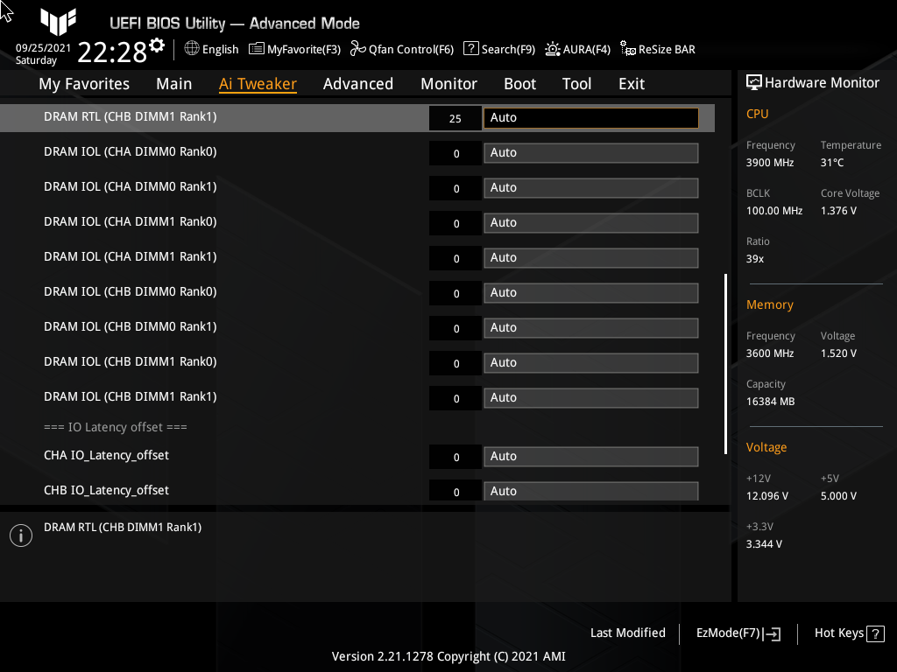Select DRAM IOL (CHB DIMM0 Rank1) label
The width and height of the screenshot is (897, 672).
pyautogui.click(x=130, y=327)
